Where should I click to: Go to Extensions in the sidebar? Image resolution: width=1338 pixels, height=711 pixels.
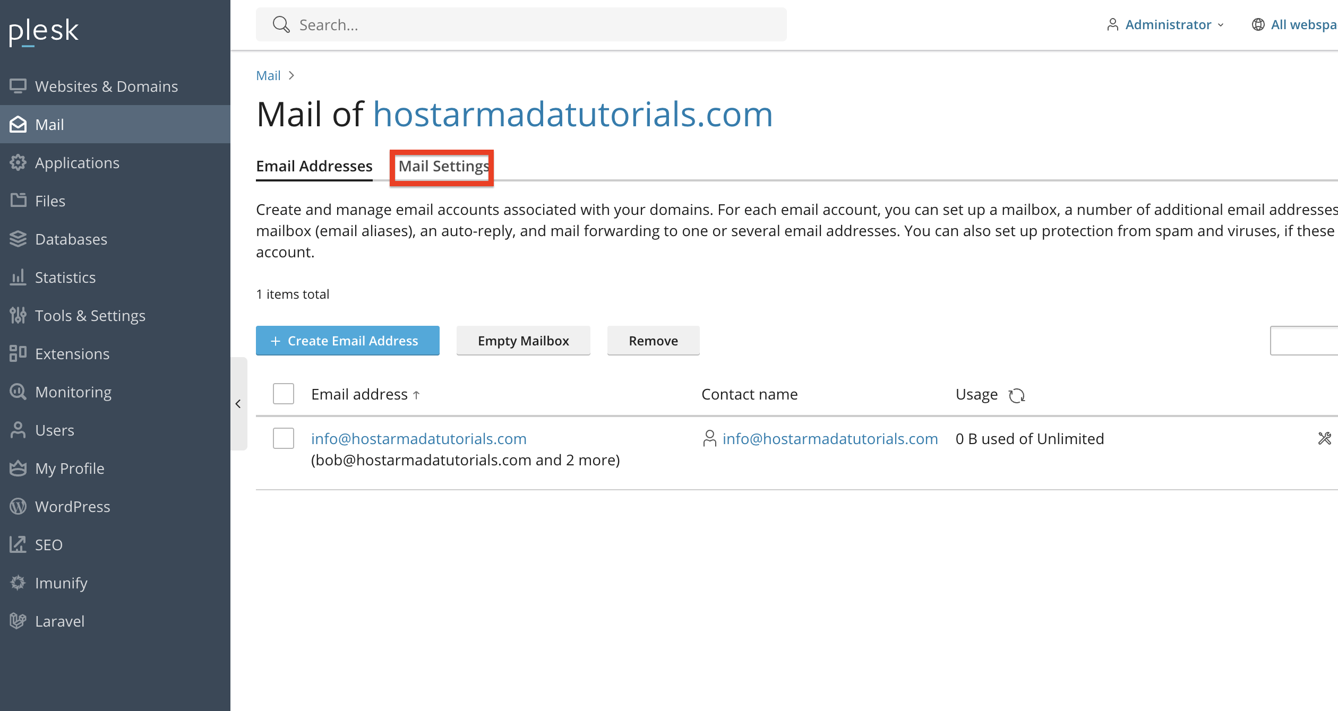pos(115,353)
